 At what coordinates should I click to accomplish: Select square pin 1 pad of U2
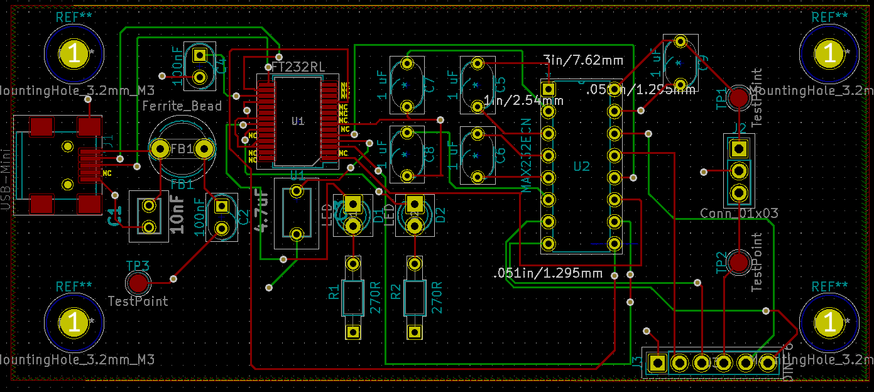pyautogui.click(x=548, y=89)
